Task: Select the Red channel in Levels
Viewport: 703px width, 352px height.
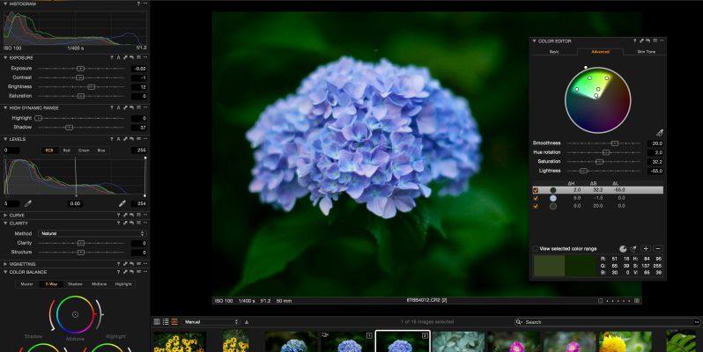Action: [x=66, y=150]
